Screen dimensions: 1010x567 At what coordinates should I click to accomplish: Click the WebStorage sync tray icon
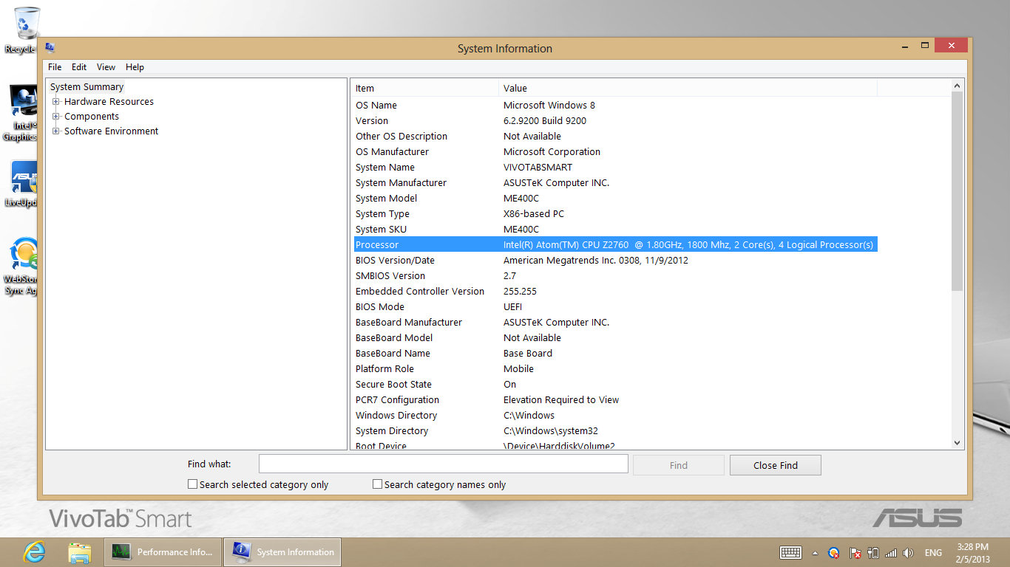[834, 552]
